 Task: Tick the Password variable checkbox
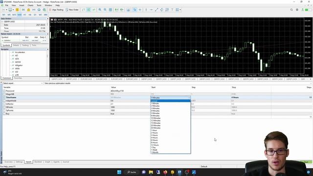point(4,91)
